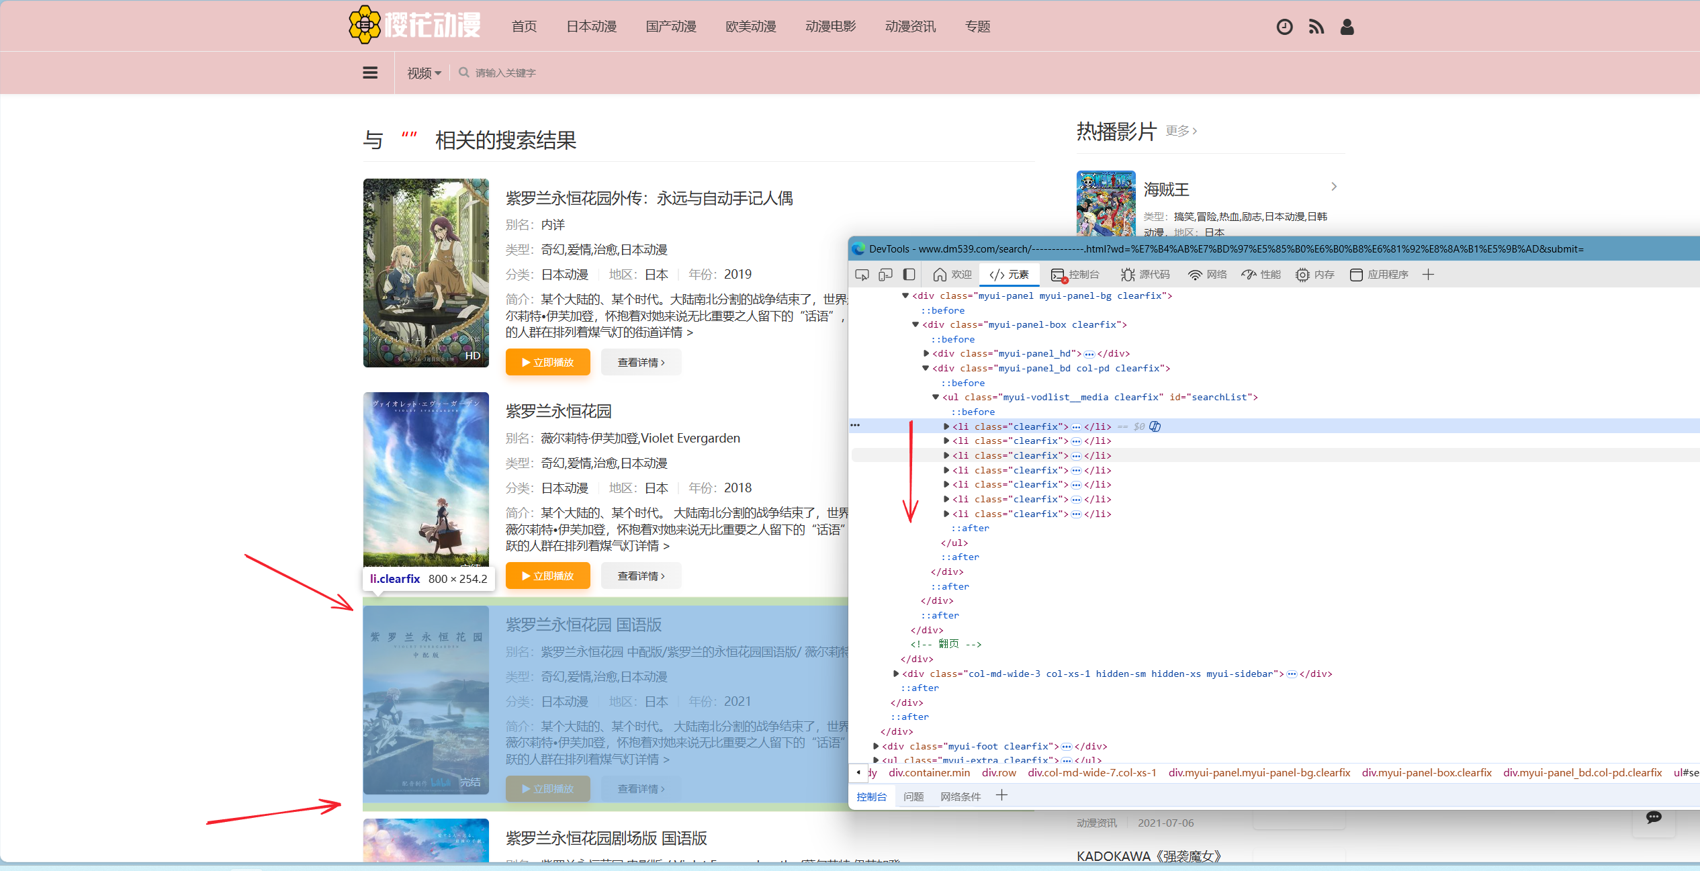Screen dimensions: 1700x871
Task: Open the 日本动漫 navigation menu item
Action: tap(591, 27)
